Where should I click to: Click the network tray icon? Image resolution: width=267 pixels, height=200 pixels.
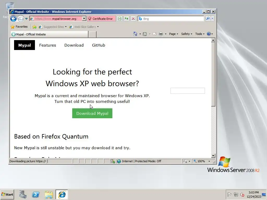[x=236, y=194]
